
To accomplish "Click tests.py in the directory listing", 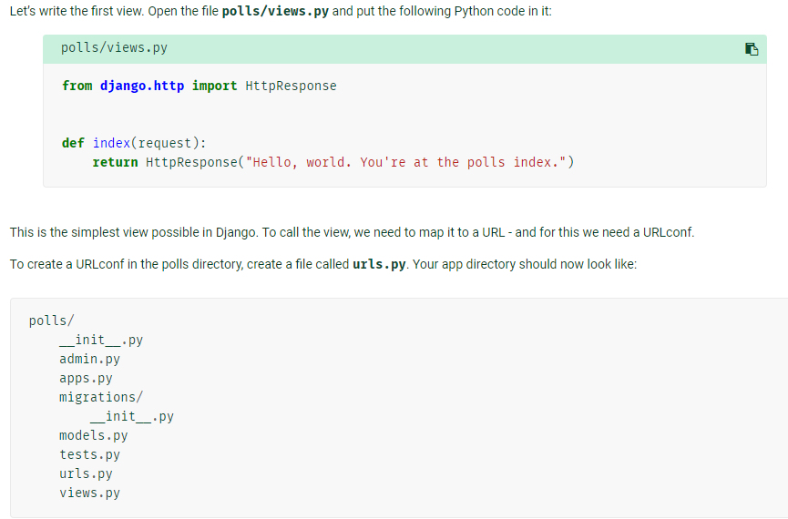I will (x=89, y=454).
